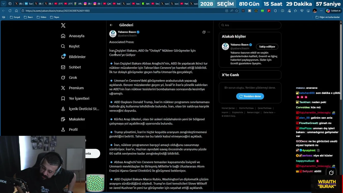The image size is (343, 193).
Task: Click the small icon left of bookmarks folders
Action: coord(3,17)
